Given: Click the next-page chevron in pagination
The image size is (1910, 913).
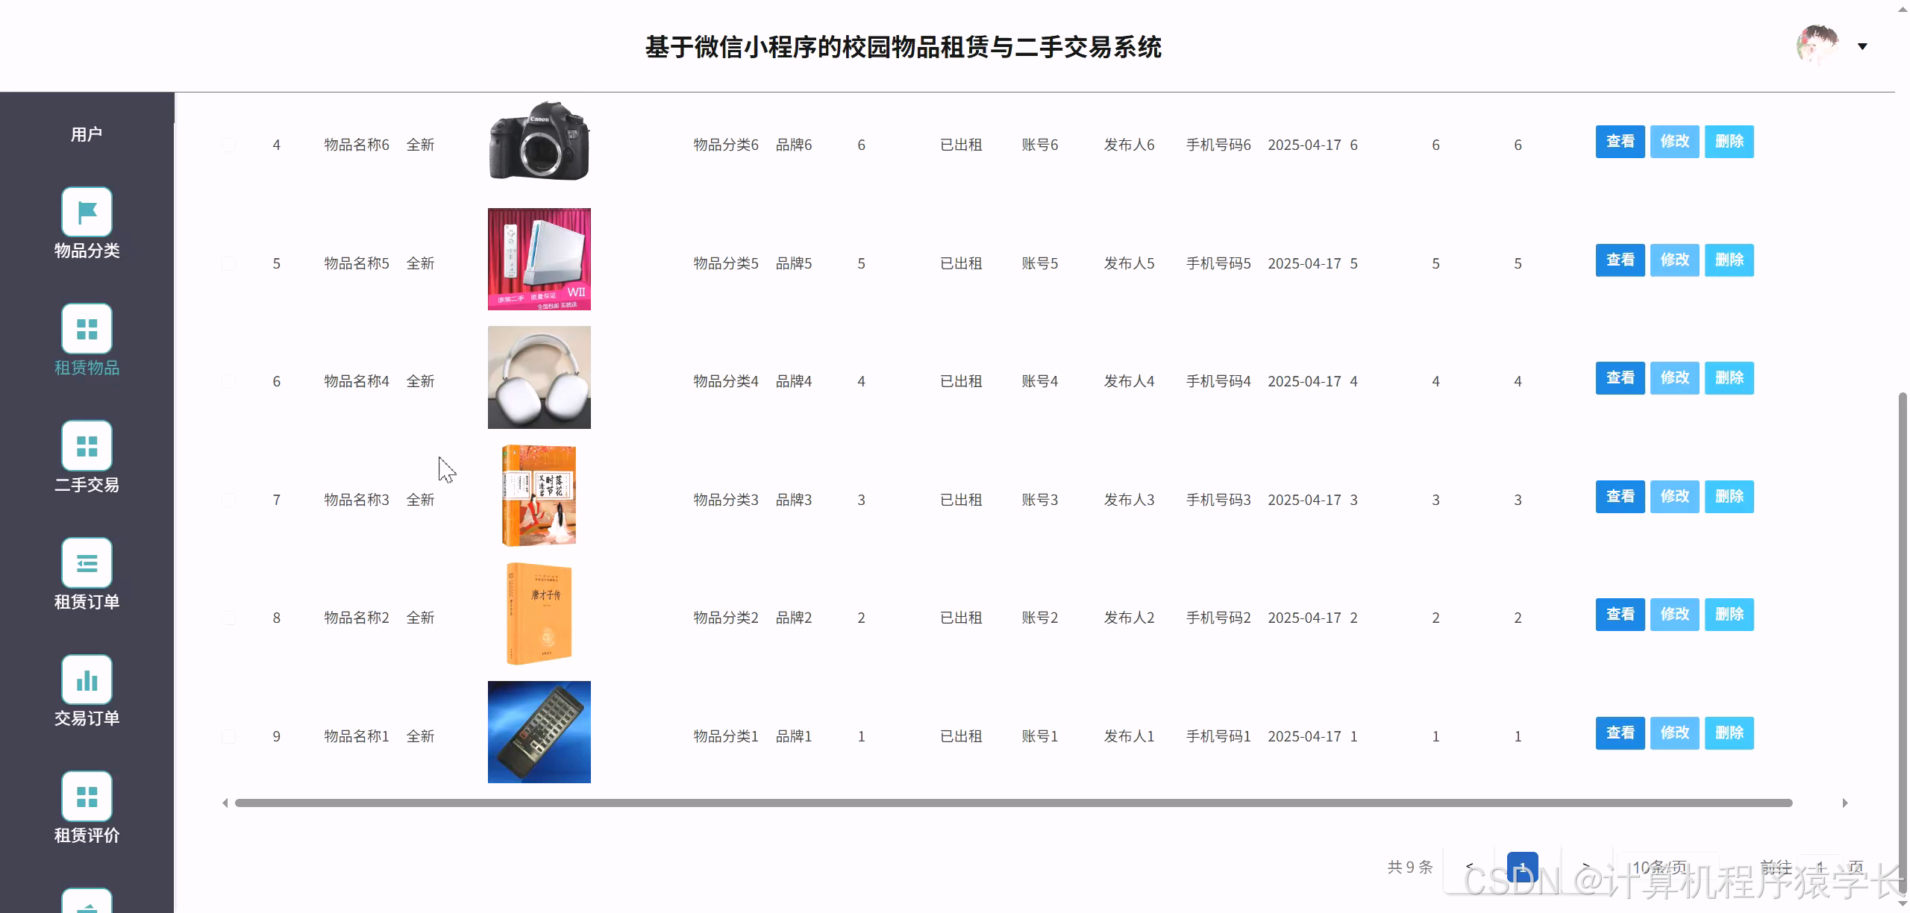Looking at the screenshot, I should click(1586, 867).
